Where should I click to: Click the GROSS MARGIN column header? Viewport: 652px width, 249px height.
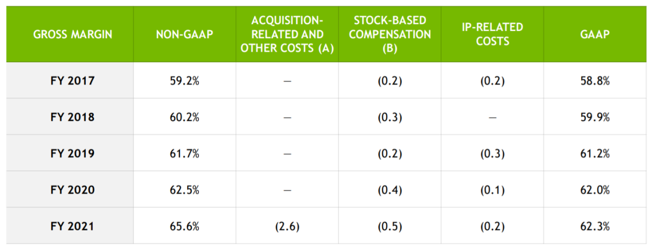point(72,34)
